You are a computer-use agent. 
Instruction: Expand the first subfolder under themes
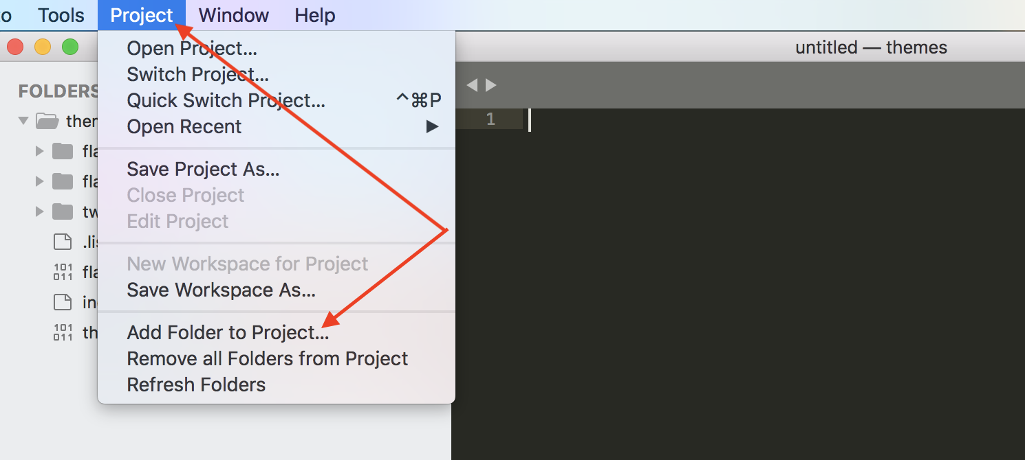39,151
